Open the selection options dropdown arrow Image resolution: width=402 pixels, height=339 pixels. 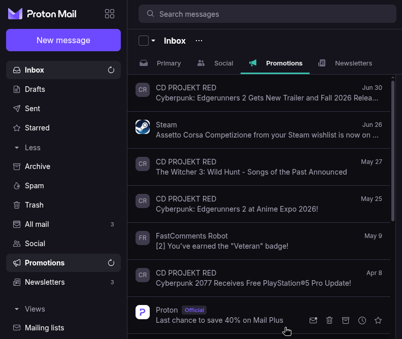coord(153,41)
